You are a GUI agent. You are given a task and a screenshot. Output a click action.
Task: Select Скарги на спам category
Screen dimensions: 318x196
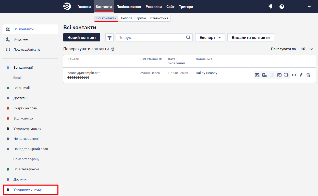(25, 108)
